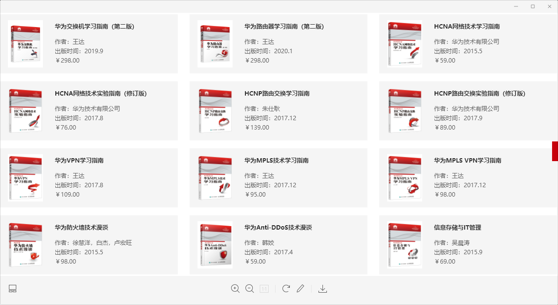The height and width of the screenshot is (305, 558).
Task: Click the title HCNP路由交换实验指南（修订版）
Action: [x=479, y=94]
